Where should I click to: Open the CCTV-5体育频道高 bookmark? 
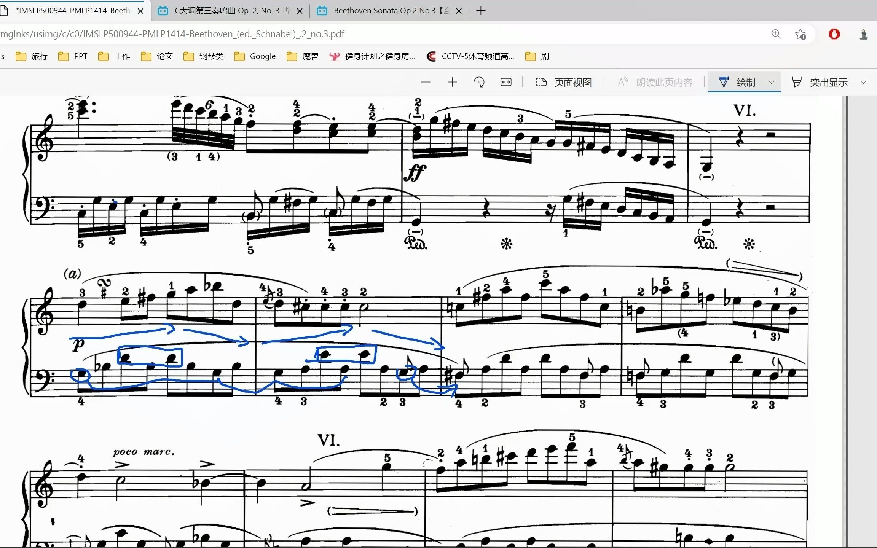click(470, 56)
